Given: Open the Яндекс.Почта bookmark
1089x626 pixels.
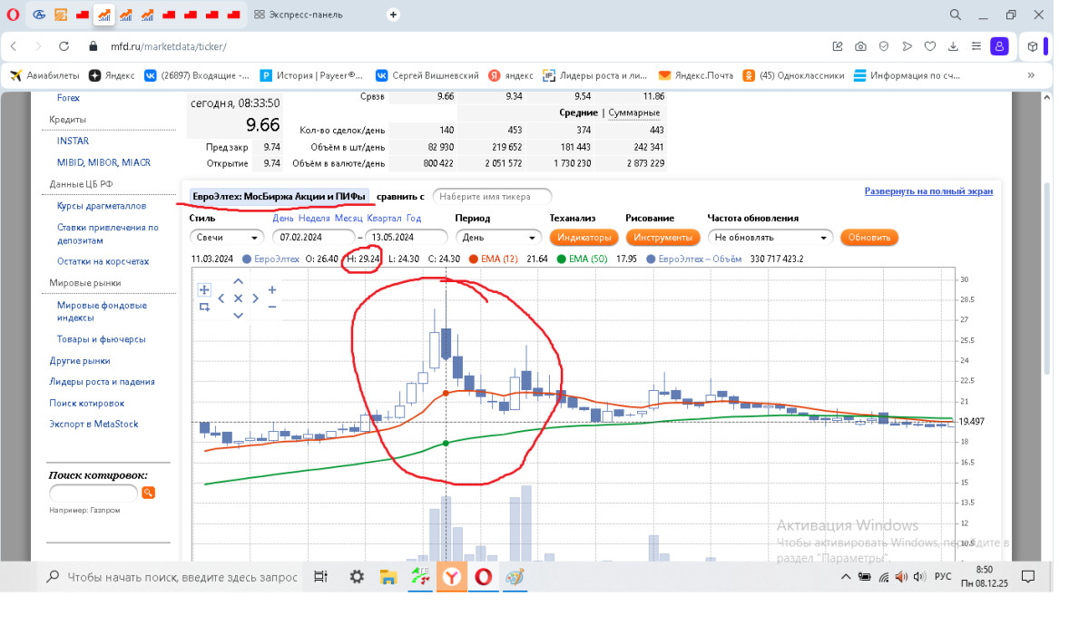Looking at the screenshot, I should 697,76.
